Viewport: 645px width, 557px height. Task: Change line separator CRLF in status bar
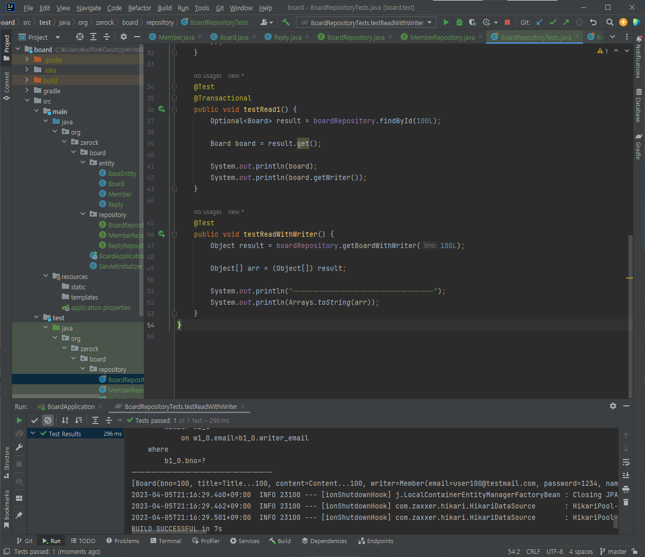(x=533, y=551)
